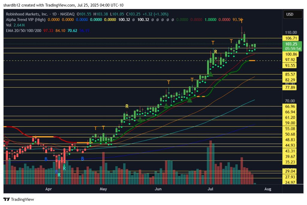Viewport: 307px width, 205px height.
Task: Select the 97.92 price level label
Action: tap(290, 60)
